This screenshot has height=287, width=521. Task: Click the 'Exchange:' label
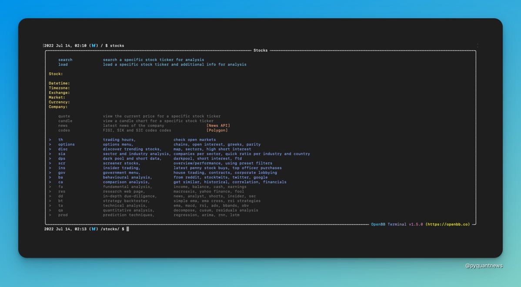tap(59, 93)
